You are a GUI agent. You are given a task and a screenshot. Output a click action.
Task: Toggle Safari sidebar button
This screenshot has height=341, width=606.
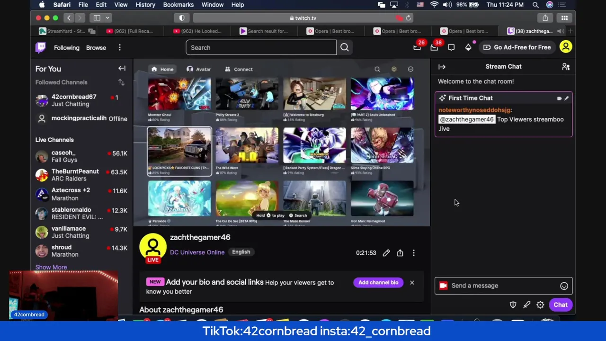tap(97, 18)
